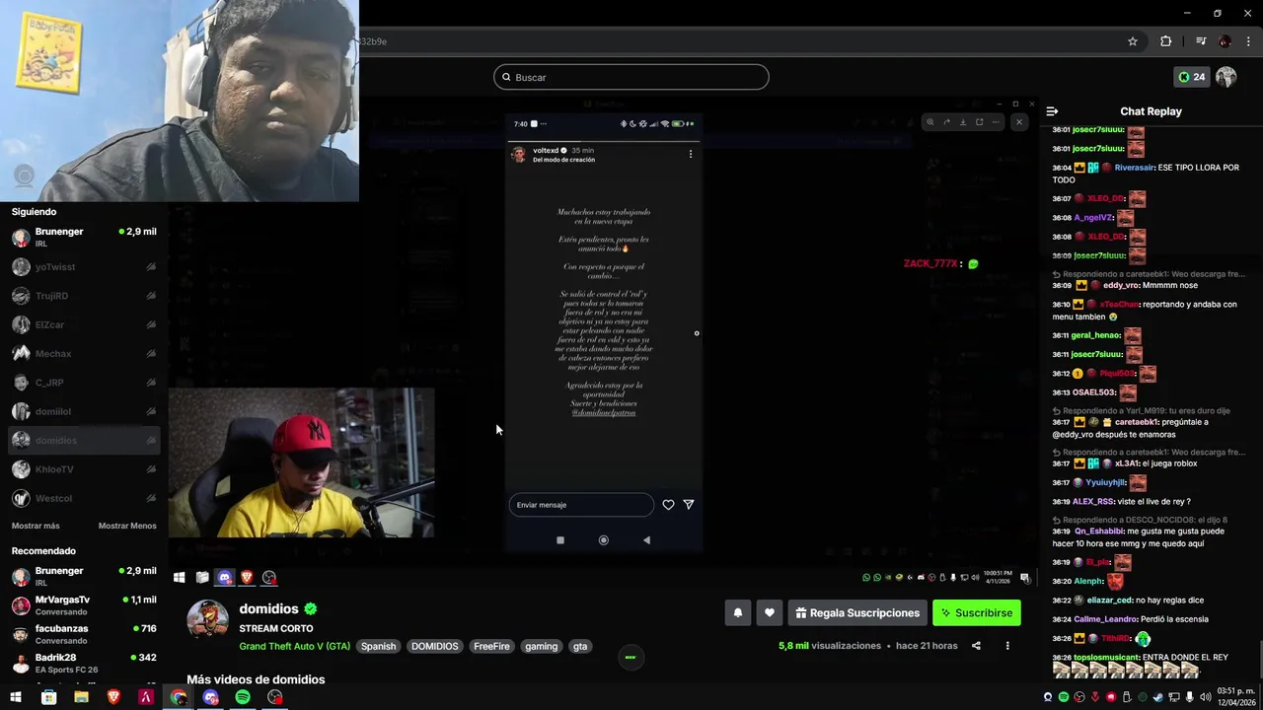
Task: Click the heart follow button for domidios
Action: [770, 612]
